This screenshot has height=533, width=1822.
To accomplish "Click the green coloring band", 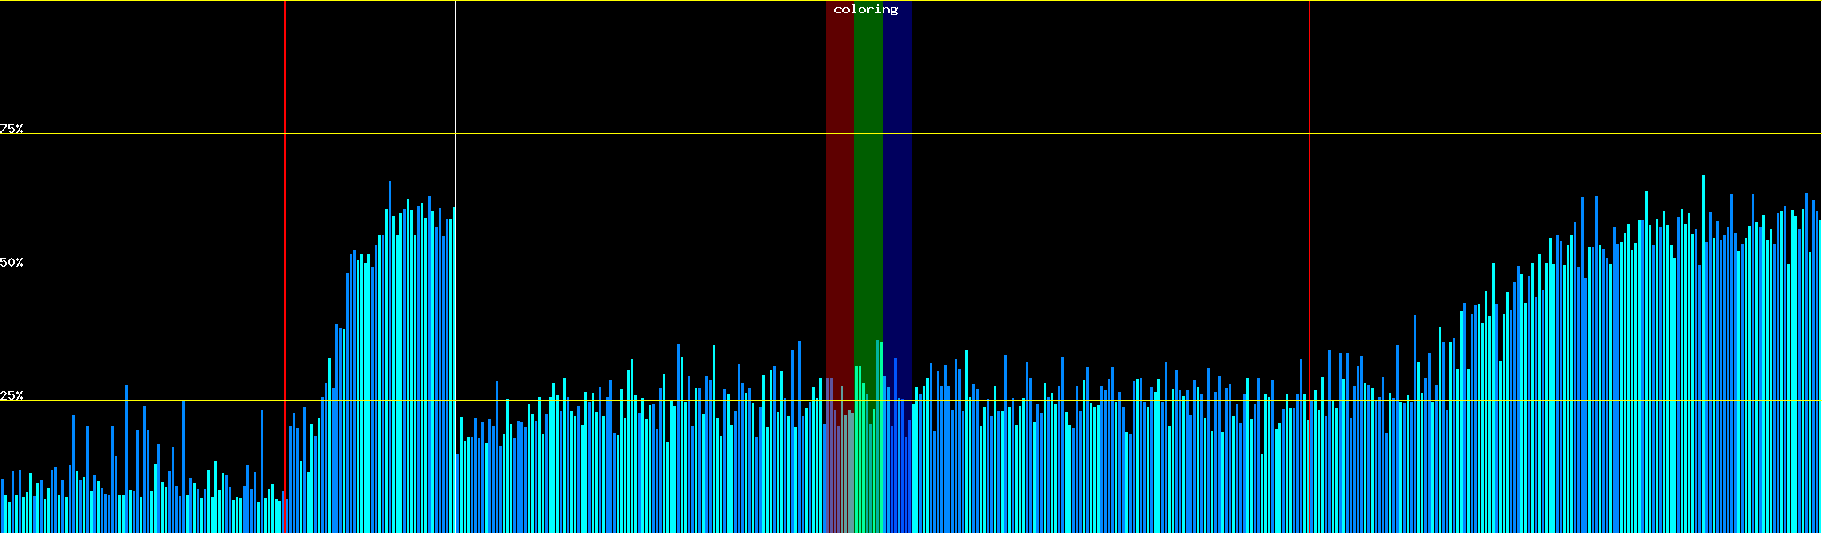I will click(x=867, y=178).
